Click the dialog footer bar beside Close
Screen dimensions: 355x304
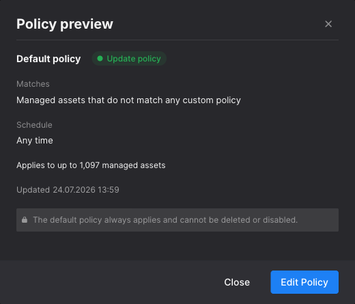(109, 282)
